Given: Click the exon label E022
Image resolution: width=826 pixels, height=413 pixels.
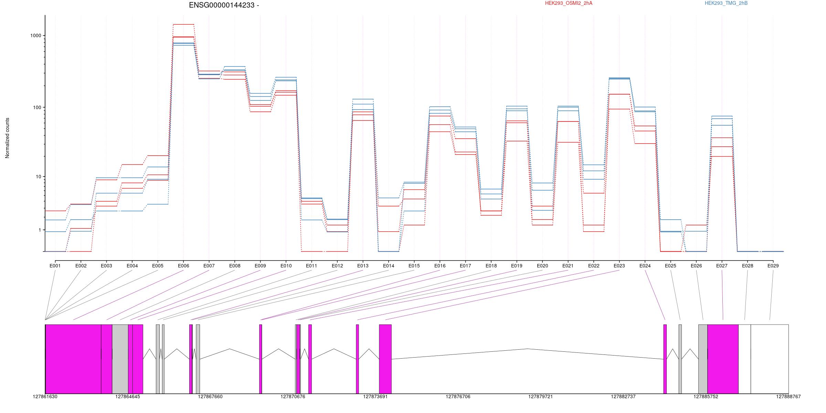Looking at the screenshot, I should click(594, 266).
